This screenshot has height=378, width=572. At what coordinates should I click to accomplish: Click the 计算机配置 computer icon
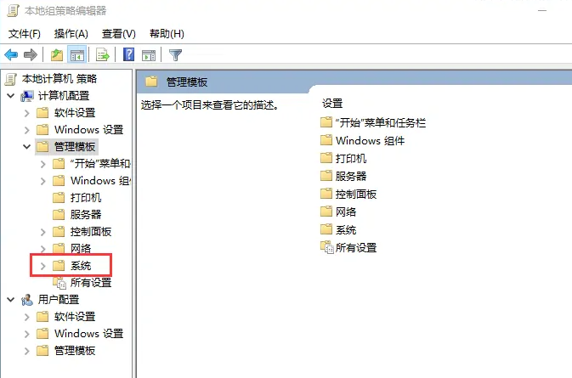point(27,96)
